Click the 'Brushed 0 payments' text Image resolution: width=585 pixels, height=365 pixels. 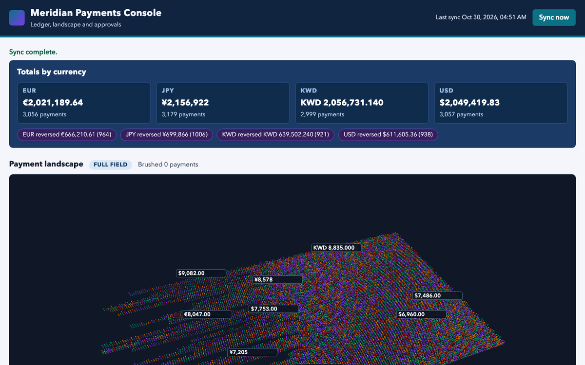168,164
